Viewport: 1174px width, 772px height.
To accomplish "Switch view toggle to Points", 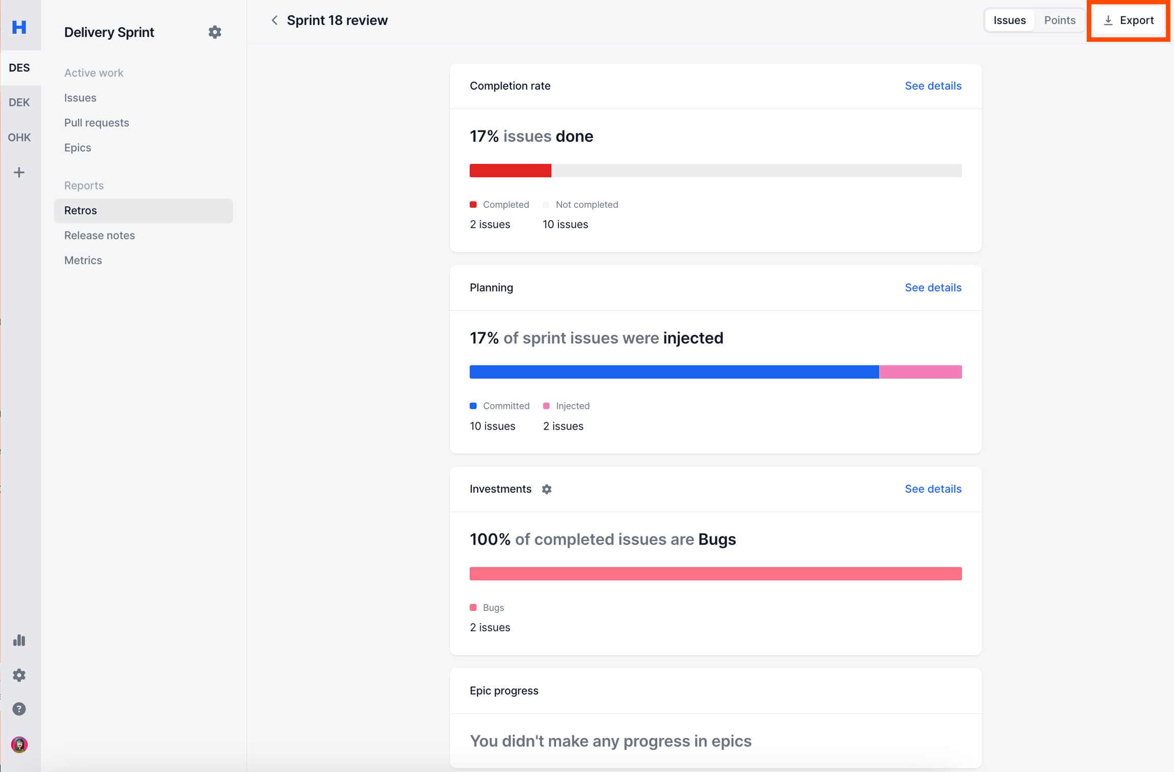I will pyautogui.click(x=1059, y=20).
